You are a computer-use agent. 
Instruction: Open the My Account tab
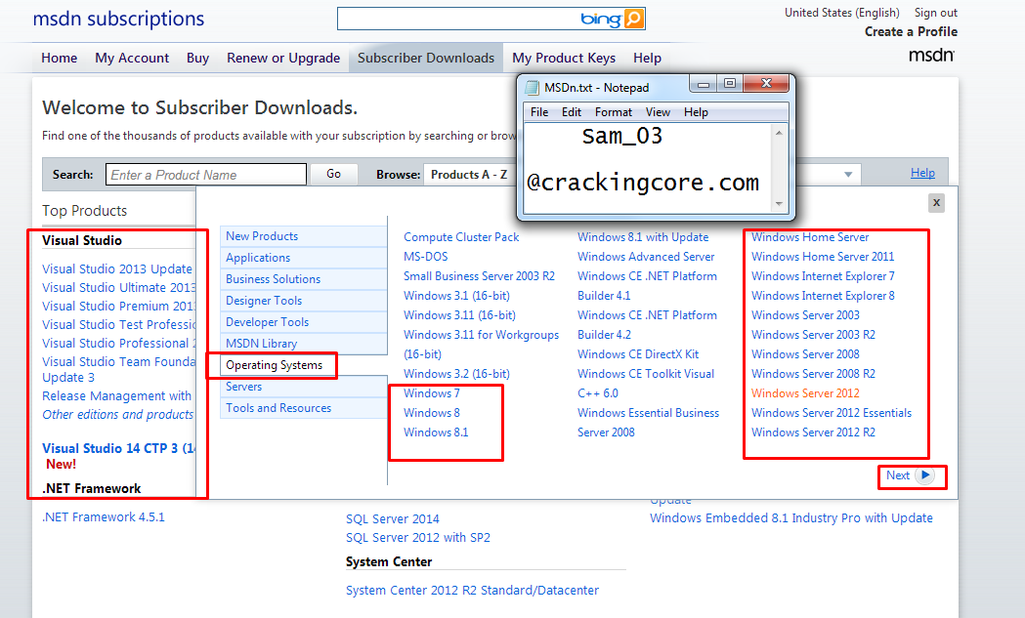click(132, 59)
